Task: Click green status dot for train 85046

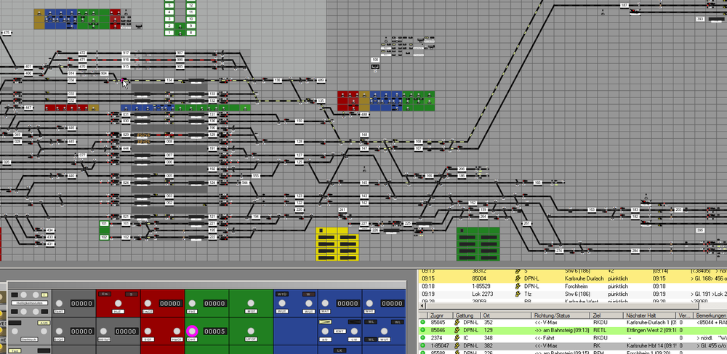Action: [423, 330]
